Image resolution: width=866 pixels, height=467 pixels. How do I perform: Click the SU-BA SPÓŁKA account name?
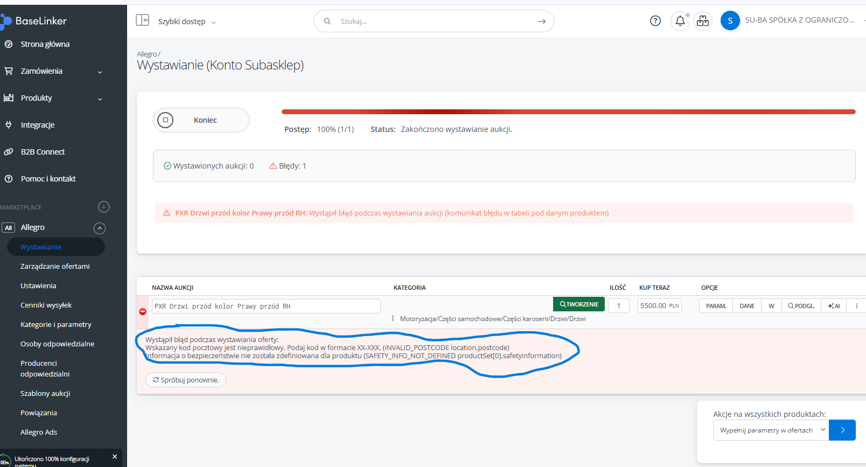point(800,20)
